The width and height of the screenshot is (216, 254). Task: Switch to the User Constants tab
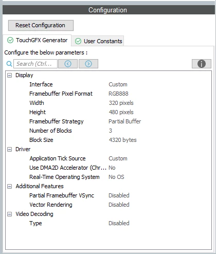(x=98, y=41)
